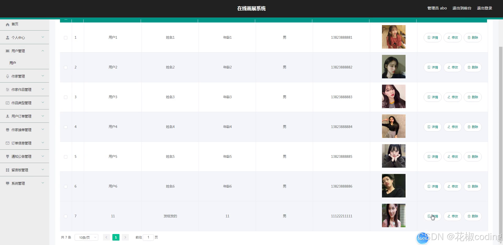Click the 在线画展系统 title
503x245 pixels.
(x=251, y=8)
